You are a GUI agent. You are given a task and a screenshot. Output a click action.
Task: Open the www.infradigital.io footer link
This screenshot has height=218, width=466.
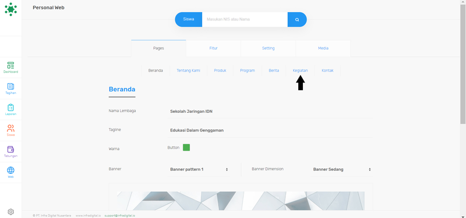pos(88,216)
